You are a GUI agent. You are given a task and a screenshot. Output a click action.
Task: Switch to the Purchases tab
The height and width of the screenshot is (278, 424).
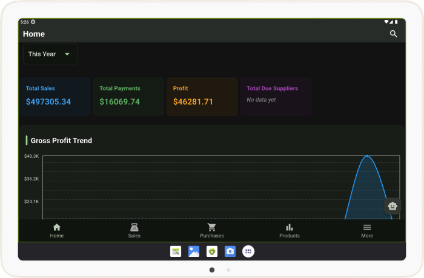[x=212, y=231]
